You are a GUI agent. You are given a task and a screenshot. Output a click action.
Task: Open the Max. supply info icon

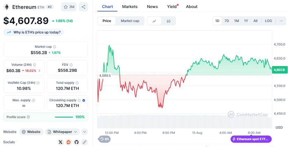click(x=34, y=100)
